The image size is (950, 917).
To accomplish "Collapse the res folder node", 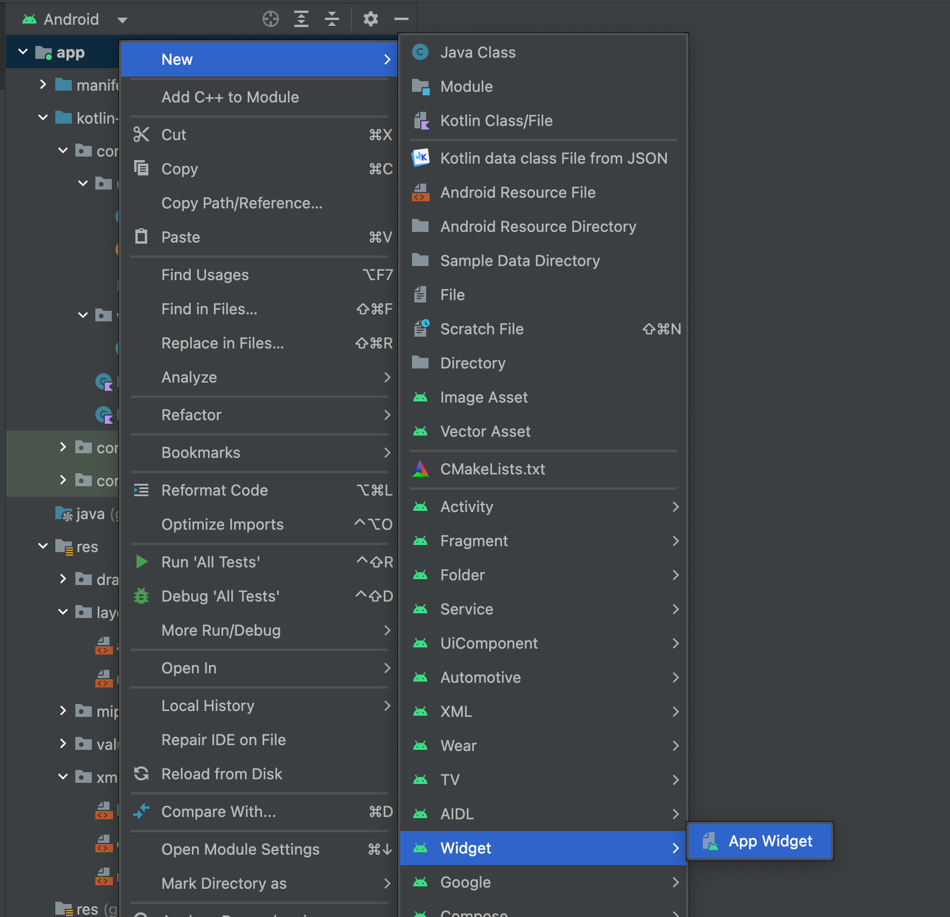I will point(43,546).
